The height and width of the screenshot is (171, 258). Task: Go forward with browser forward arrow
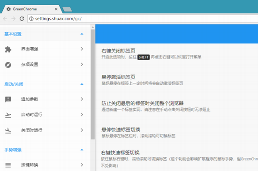(13, 19)
